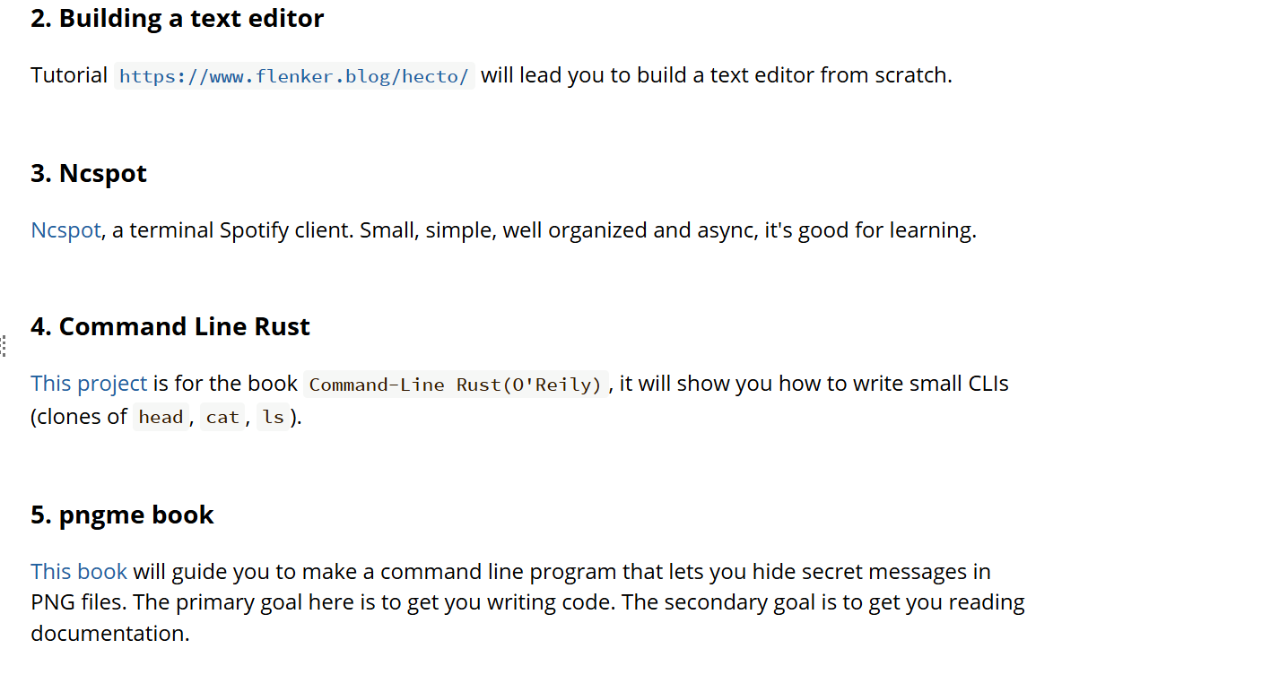Click heading '2. Building a text editor'
The image size is (1262, 692).
[x=178, y=18]
